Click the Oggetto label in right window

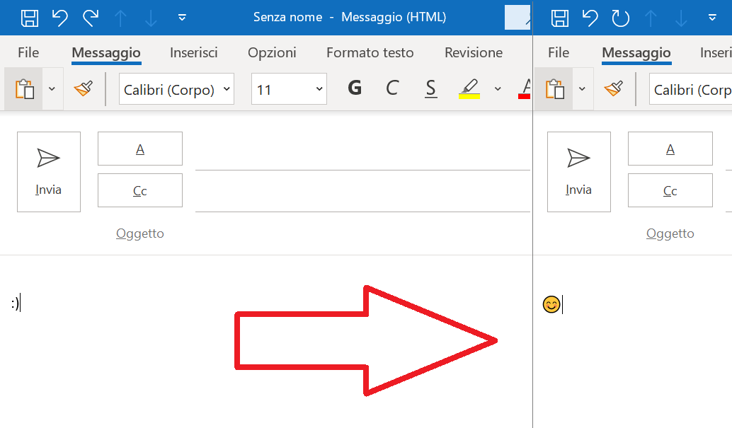(670, 233)
